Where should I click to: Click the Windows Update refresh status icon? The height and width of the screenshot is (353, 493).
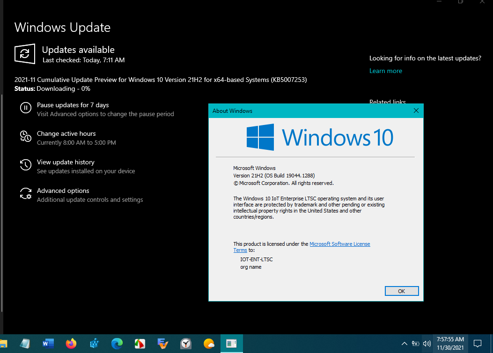(24, 54)
